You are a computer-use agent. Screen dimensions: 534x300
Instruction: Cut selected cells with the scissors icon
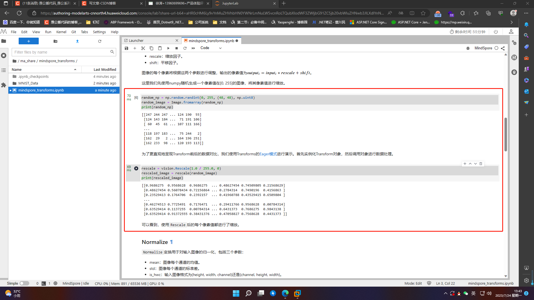143,48
